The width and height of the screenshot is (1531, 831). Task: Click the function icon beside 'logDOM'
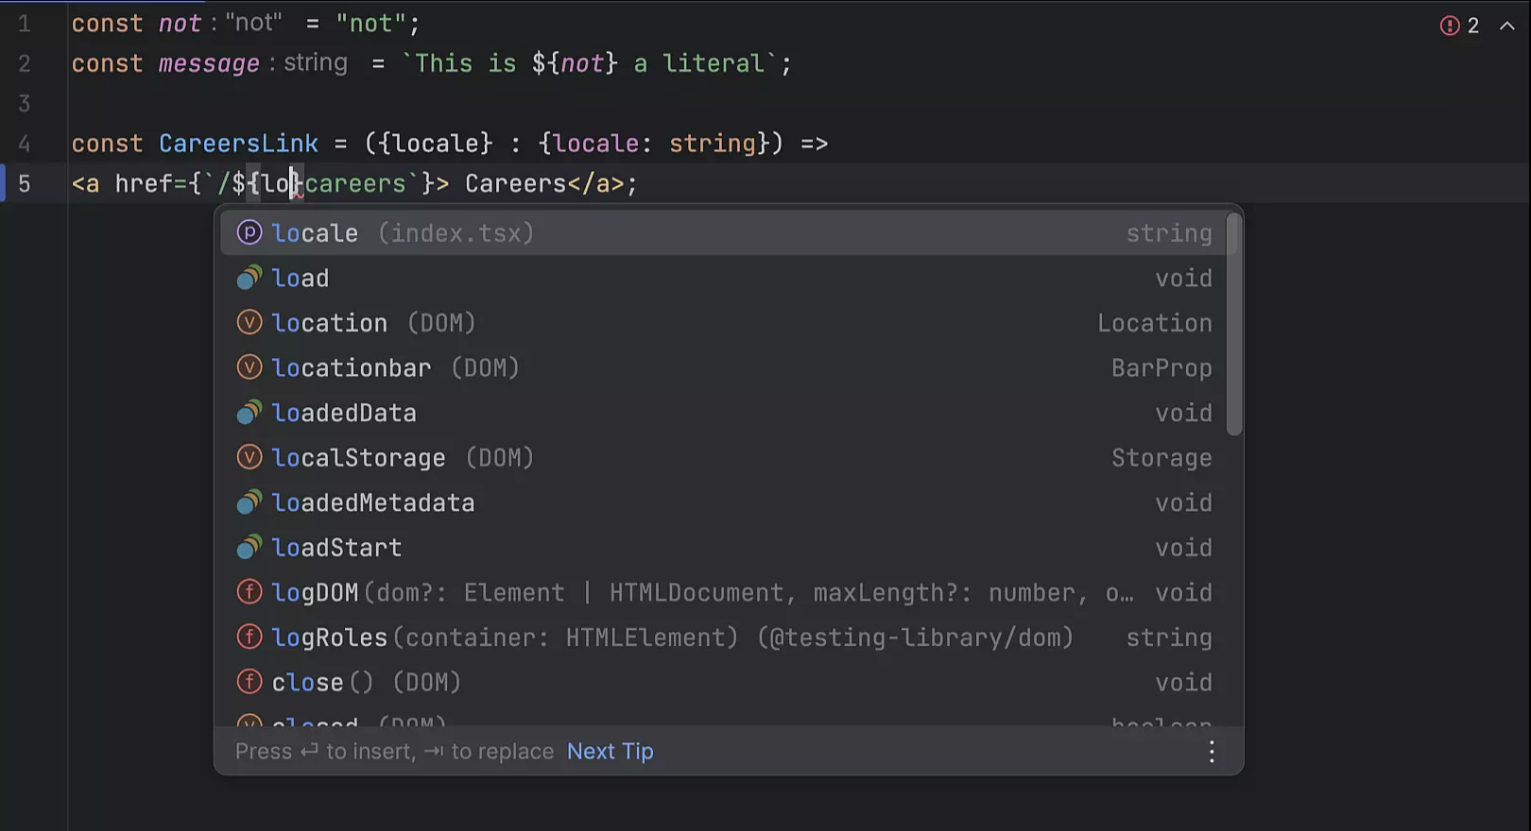pos(249,593)
